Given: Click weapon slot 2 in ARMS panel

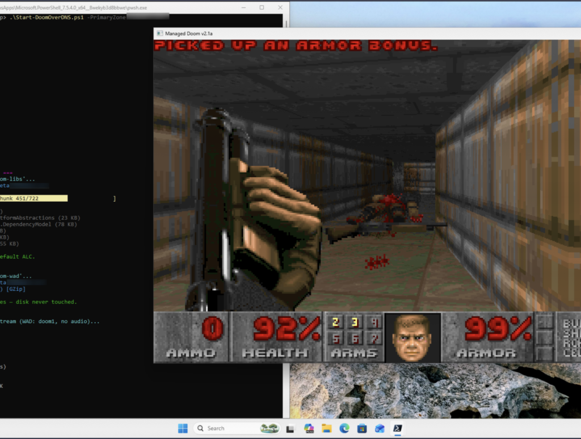Looking at the screenshot, I should coord(335,322).
